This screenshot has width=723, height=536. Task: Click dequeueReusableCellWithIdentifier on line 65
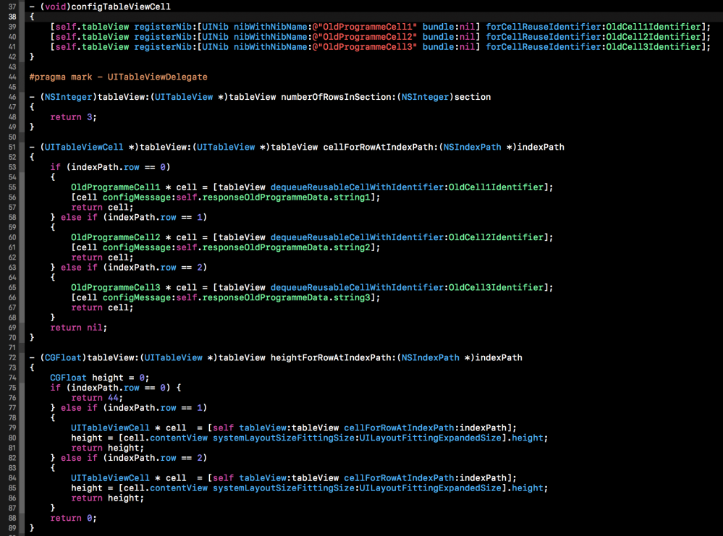(358, 288)
